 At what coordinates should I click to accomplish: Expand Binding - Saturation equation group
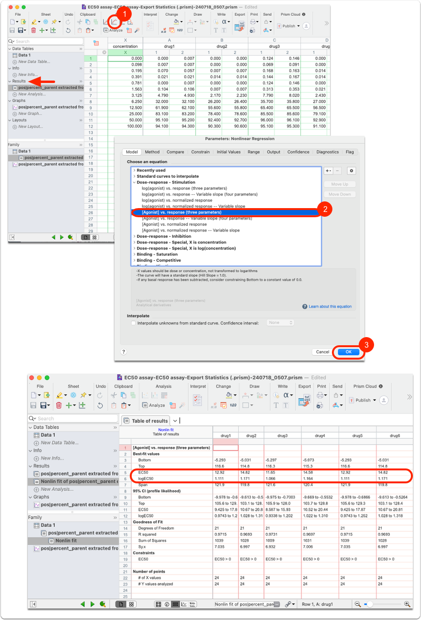click(x=134, y=254)
